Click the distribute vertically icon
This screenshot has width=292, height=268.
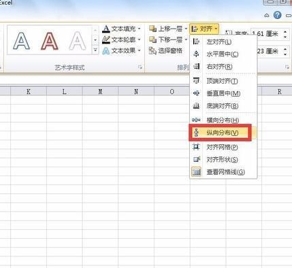click(x=196, y=133)
